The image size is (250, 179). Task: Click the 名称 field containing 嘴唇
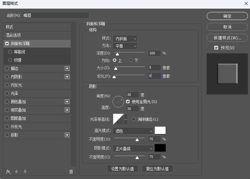(56, 15)
